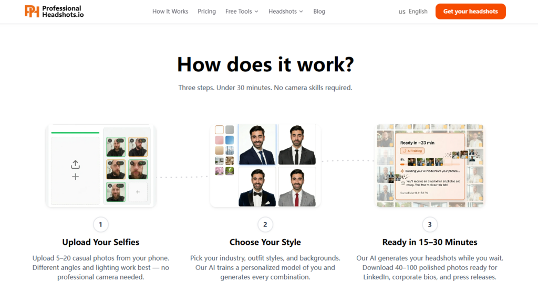The image size is (538, 303).
Task: Expand the Free Tools dropdown
Action: coord(242,12)
